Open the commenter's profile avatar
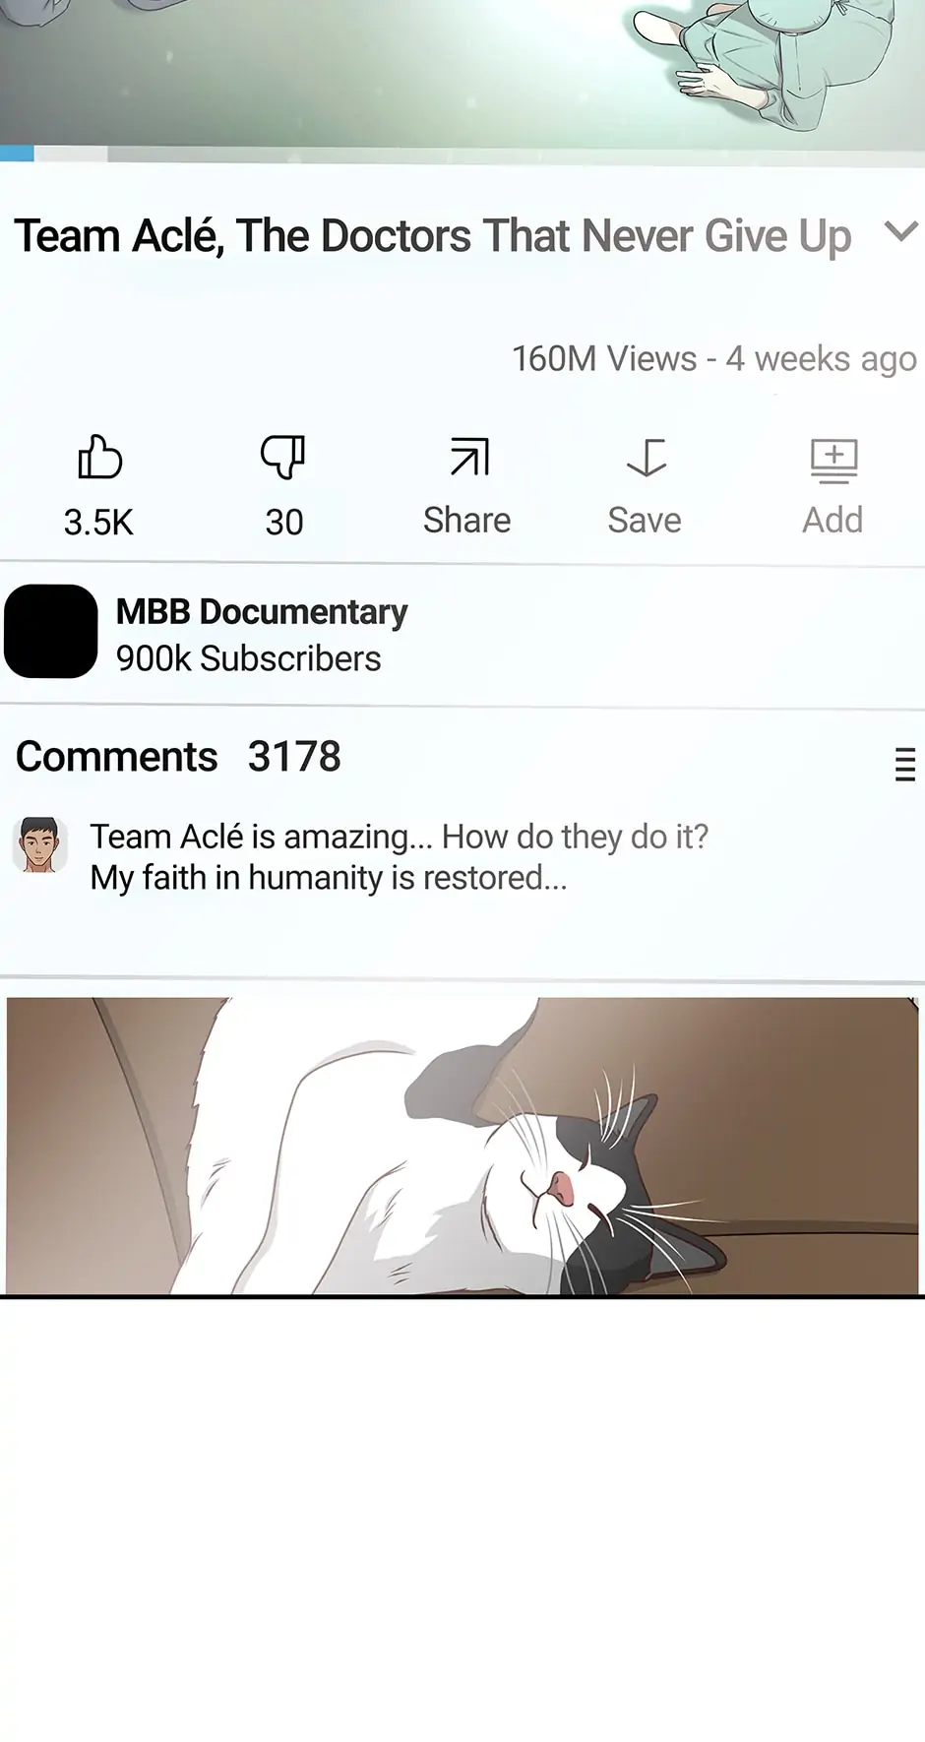The width and height of the screenshot is (925, 1742). (x=39, y=844)
